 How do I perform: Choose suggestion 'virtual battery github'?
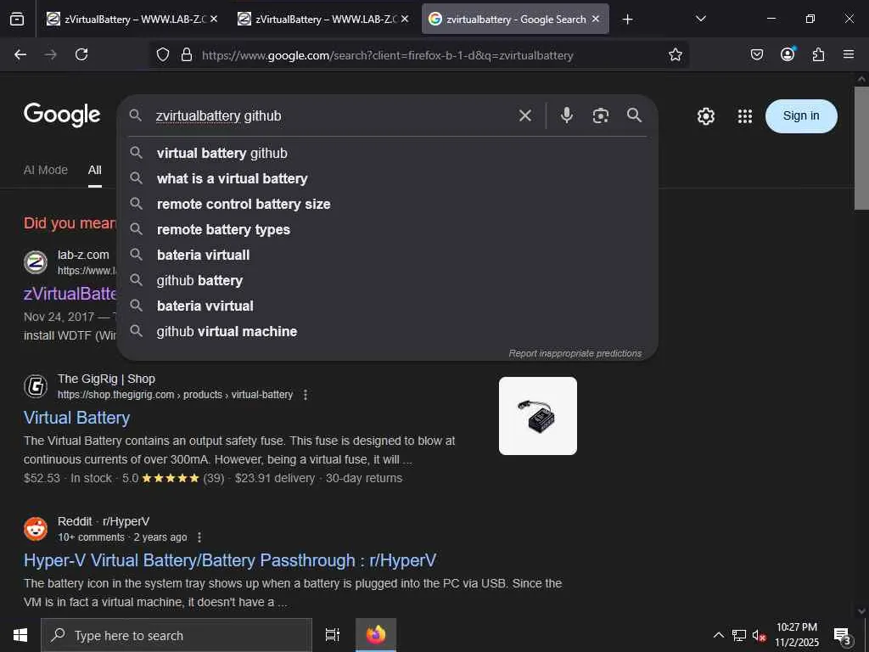pyautogui.click(x=388, y=153)
